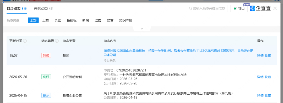
Task: Click application number CN202610382872.1
Action: pos(131,70)
